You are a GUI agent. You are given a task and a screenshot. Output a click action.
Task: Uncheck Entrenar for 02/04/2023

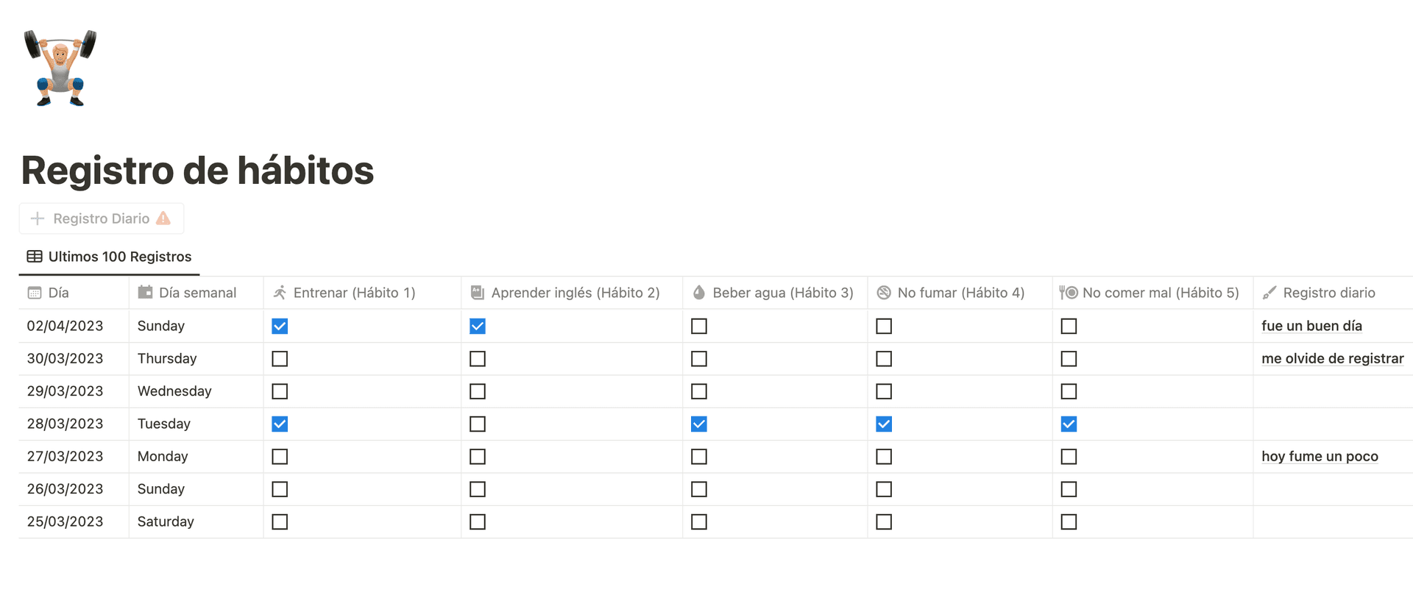click(x=280, y=326)
